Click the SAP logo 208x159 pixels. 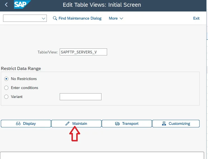(x=22, y=4)
